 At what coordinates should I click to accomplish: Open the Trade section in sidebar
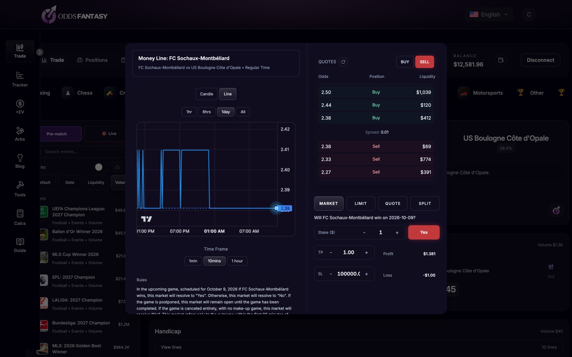[20, 51]
